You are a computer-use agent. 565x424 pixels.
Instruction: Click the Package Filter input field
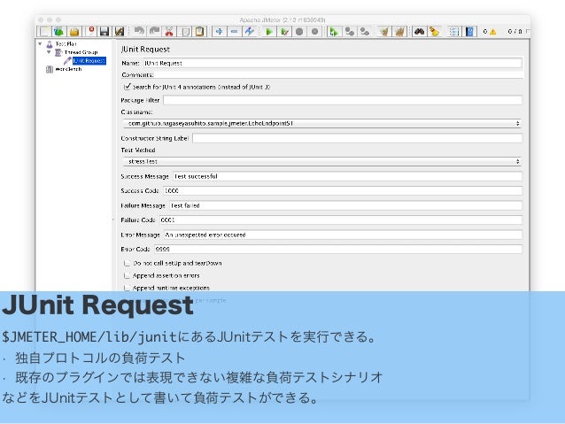343,100
